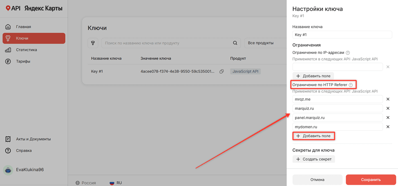Click the key value 4acee078-f374-4e38...
Viewport: 398px width, 186px height.
coord(178,72)
